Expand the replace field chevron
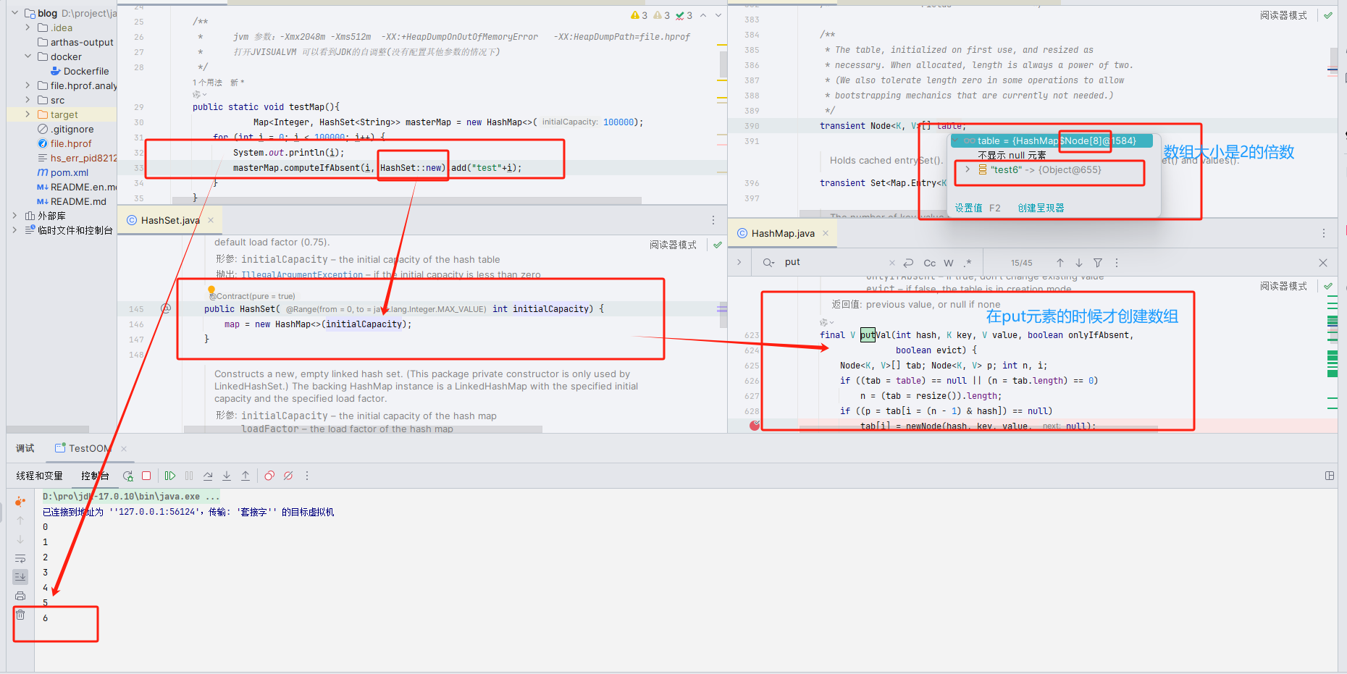This screenshot has height=674, width=1347. [739, 262]
